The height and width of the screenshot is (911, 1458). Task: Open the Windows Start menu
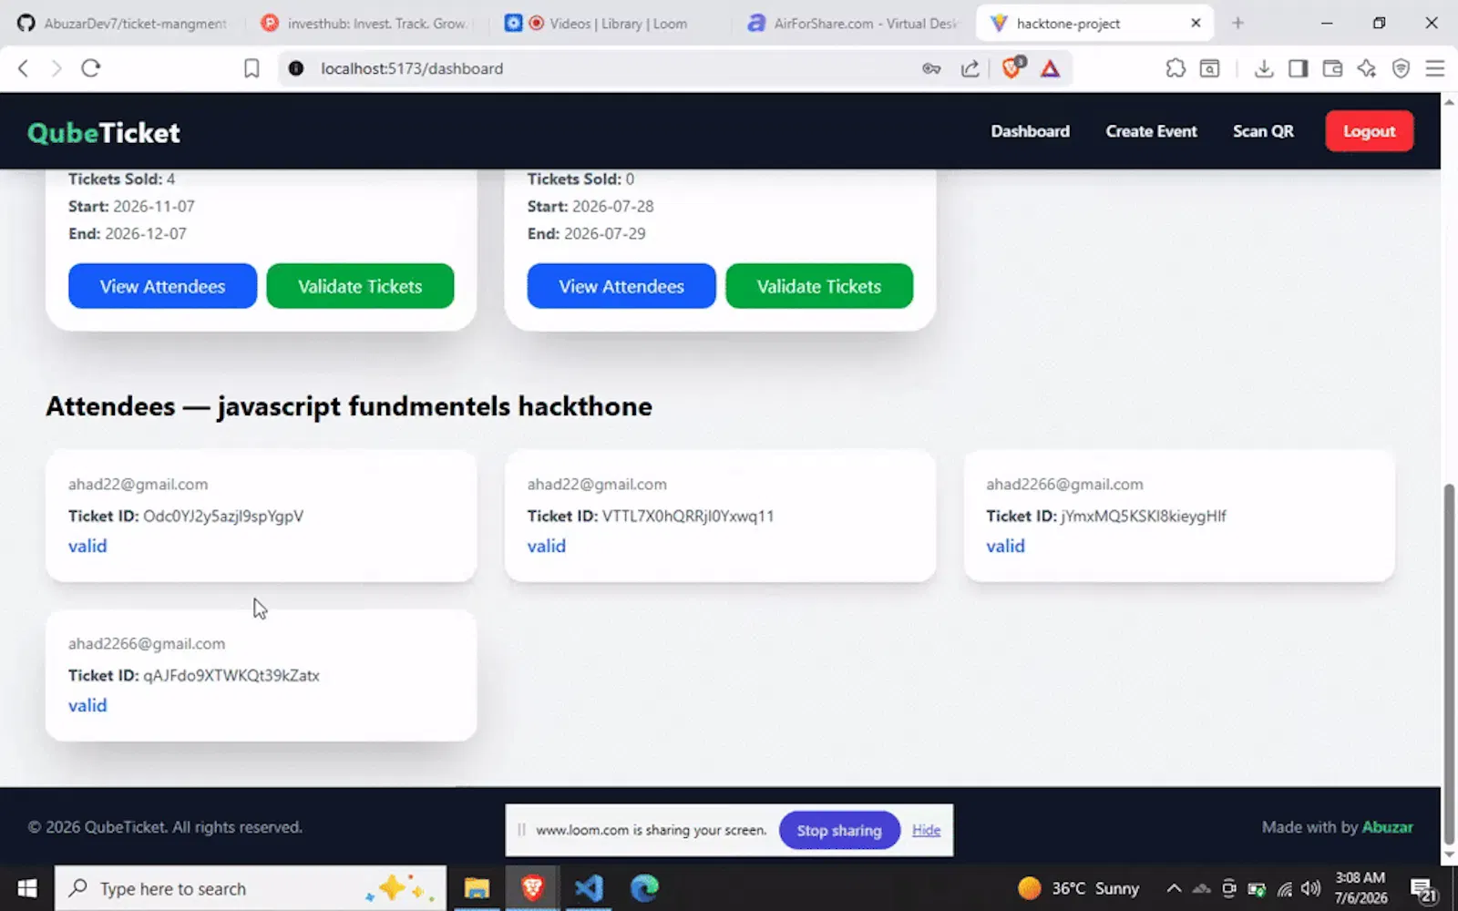point(27,888)
